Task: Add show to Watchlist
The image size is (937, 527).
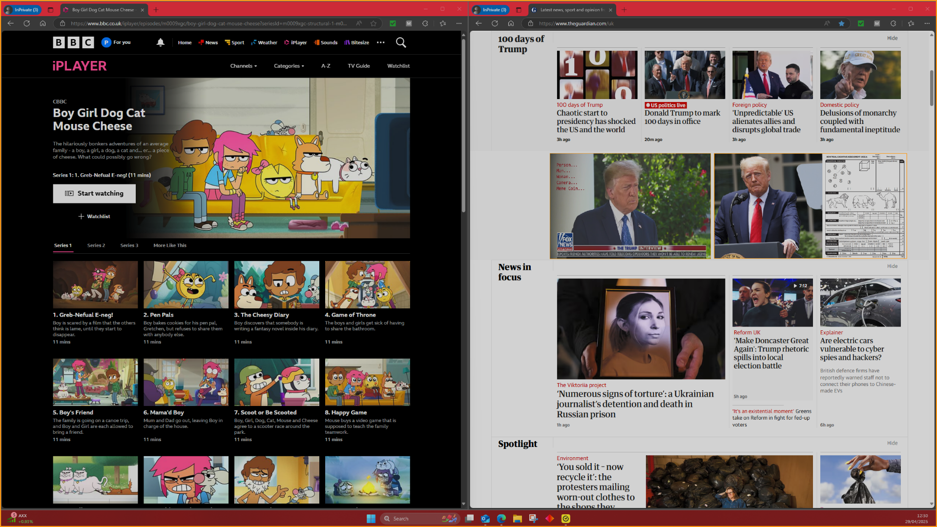Action: pos(94,216)
